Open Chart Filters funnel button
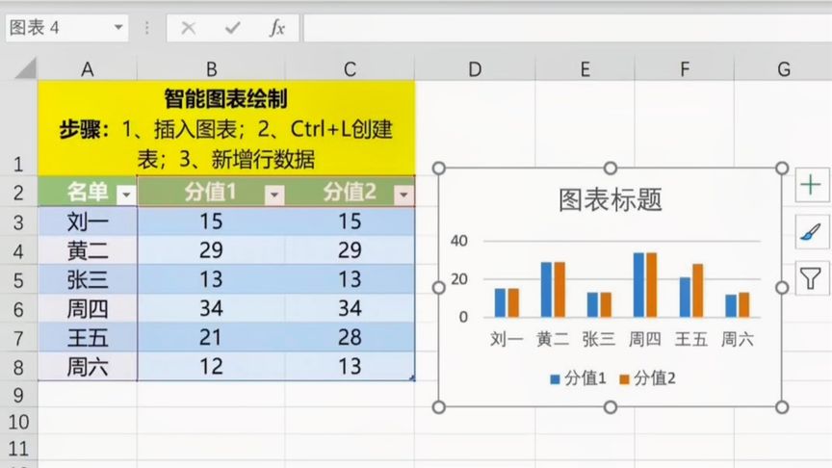Screen dimensions: 832x468 [811, 278]
